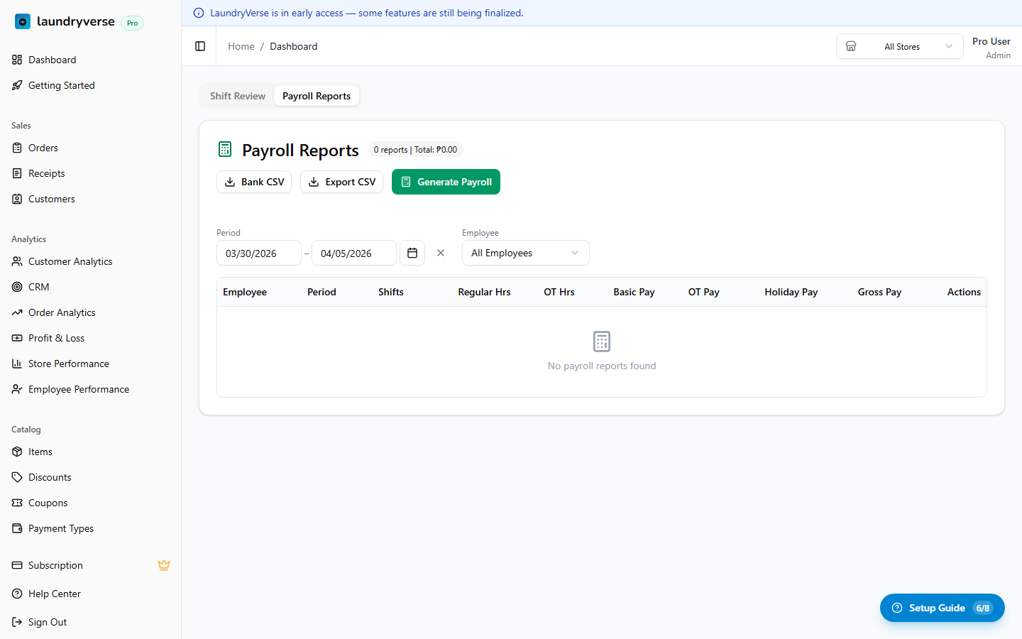
Task: Clear the period filter with X icon
Action: 441,253
